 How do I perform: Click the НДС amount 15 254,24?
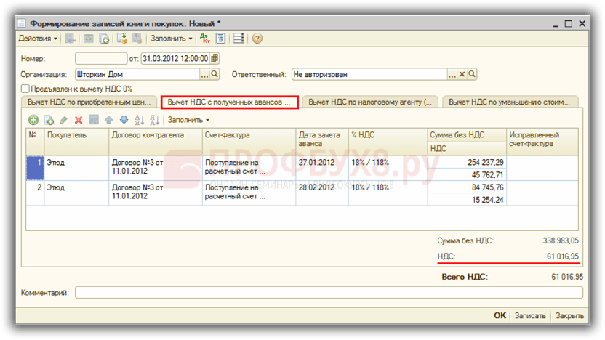pyautogui.click(x=467, y=200)
